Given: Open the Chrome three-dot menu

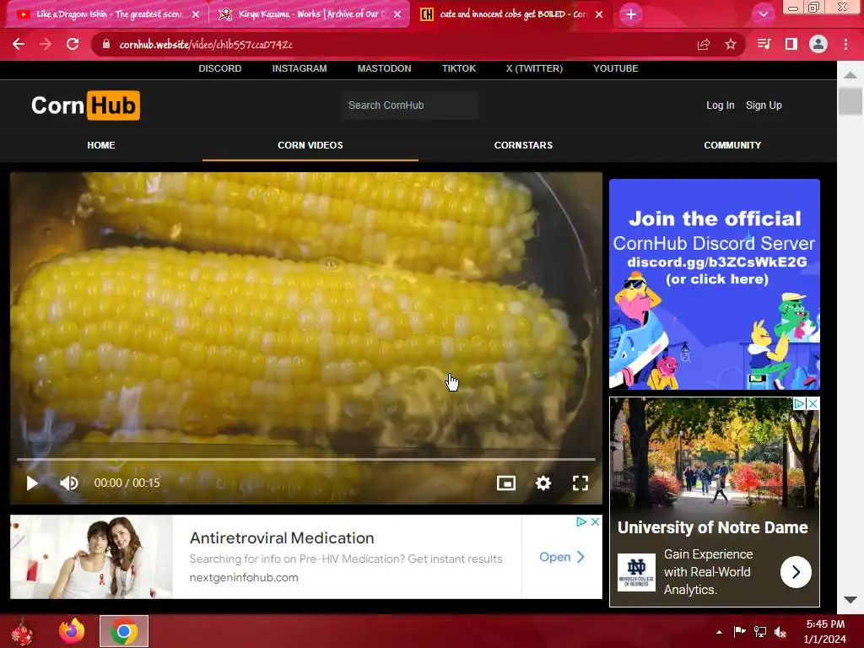Looking at the screenshot, I should coord(845,44).
